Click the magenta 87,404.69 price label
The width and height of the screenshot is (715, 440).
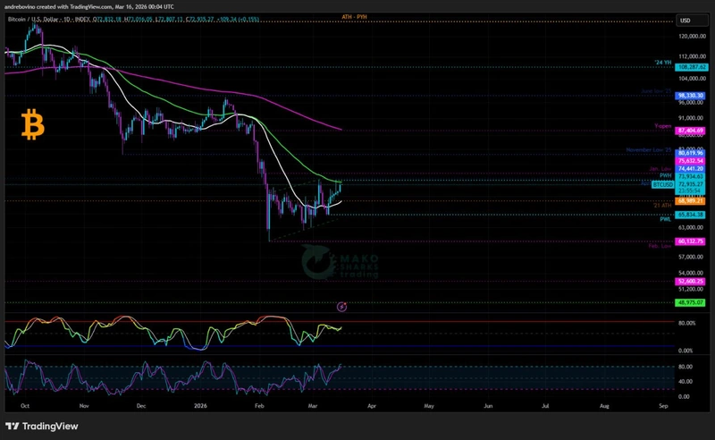pos(692,131)
